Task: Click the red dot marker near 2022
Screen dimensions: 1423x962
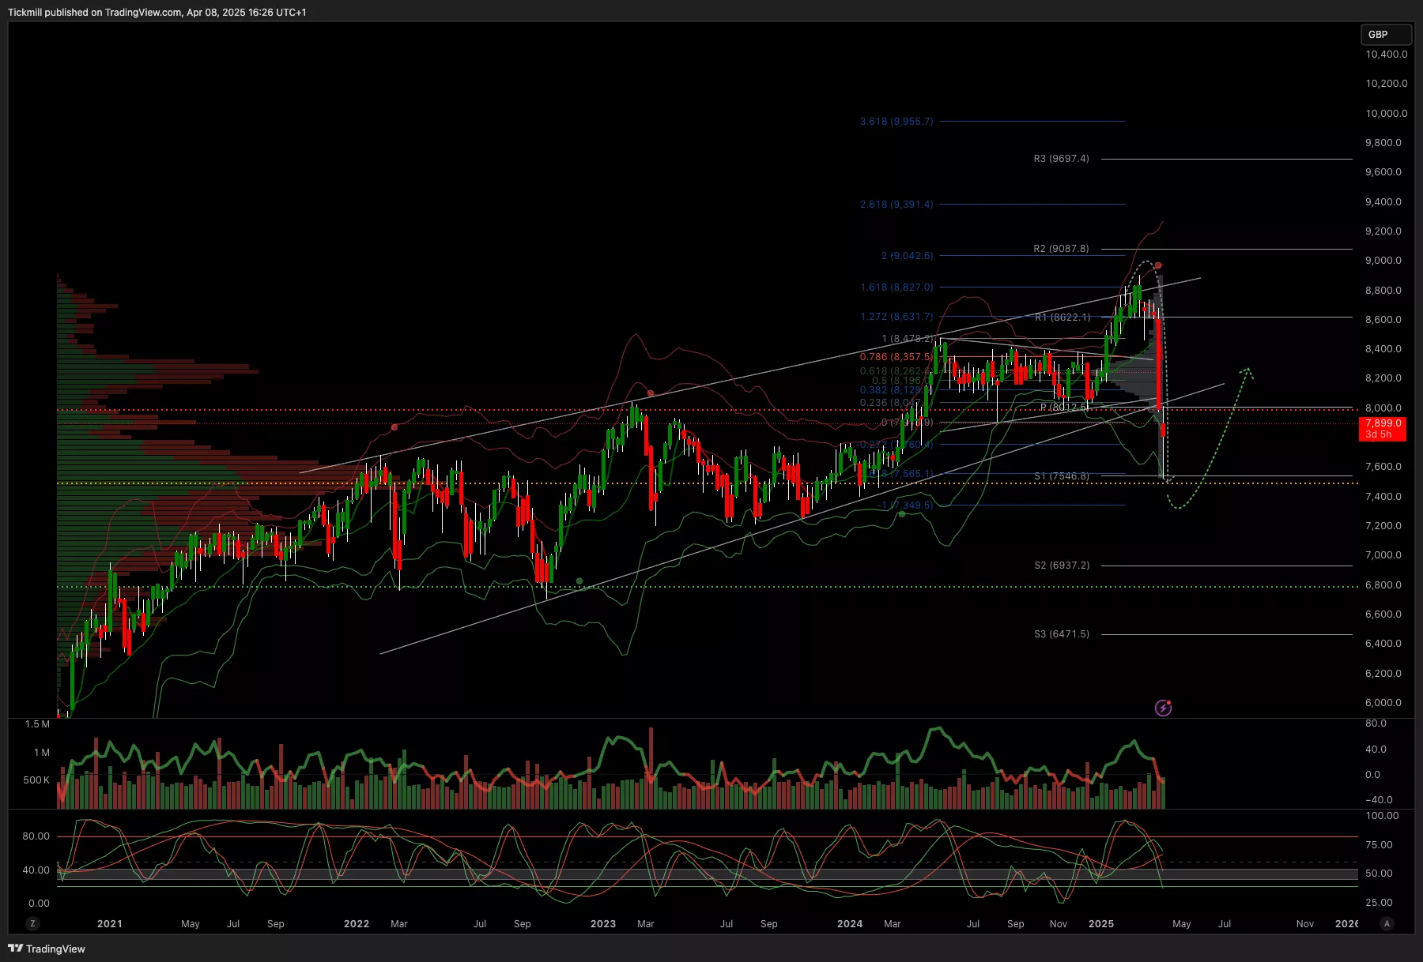Action: pyautogui.click(x=394, y=427)
